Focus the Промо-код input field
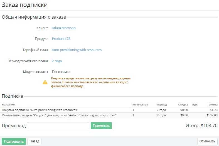Viewport: 219px width, 146px height. point(58,126)
